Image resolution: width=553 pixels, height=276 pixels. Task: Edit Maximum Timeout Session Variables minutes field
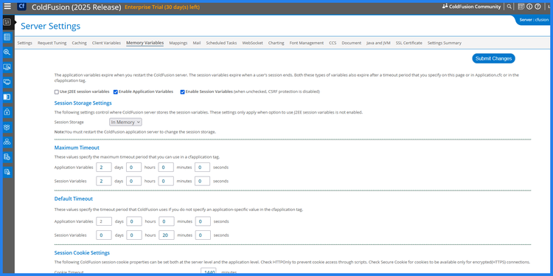pos(166,181)
